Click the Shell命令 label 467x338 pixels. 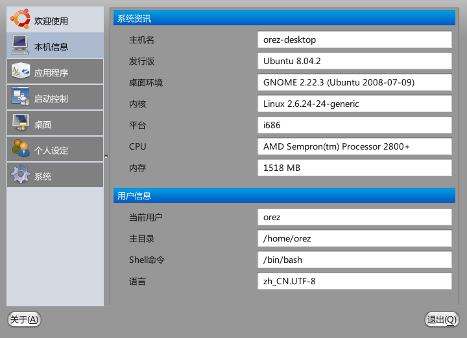click(147, 260)
